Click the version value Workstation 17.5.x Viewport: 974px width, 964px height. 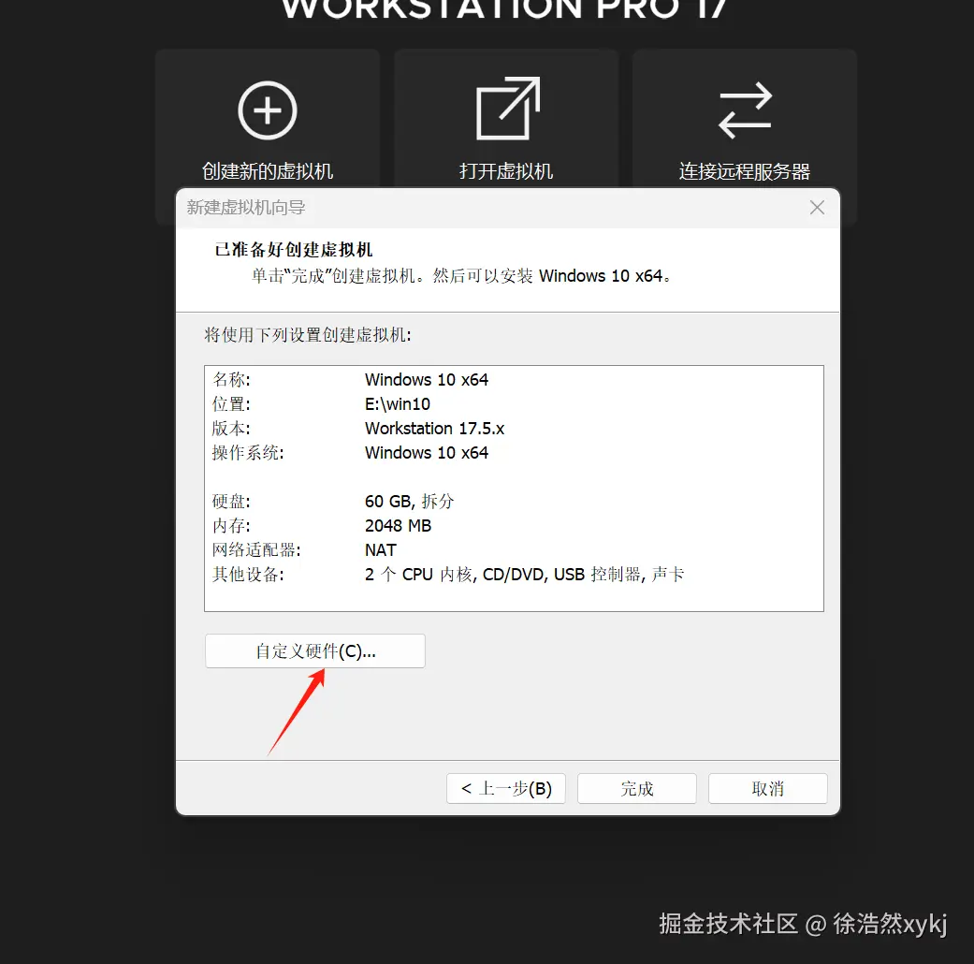coord(435,429)
